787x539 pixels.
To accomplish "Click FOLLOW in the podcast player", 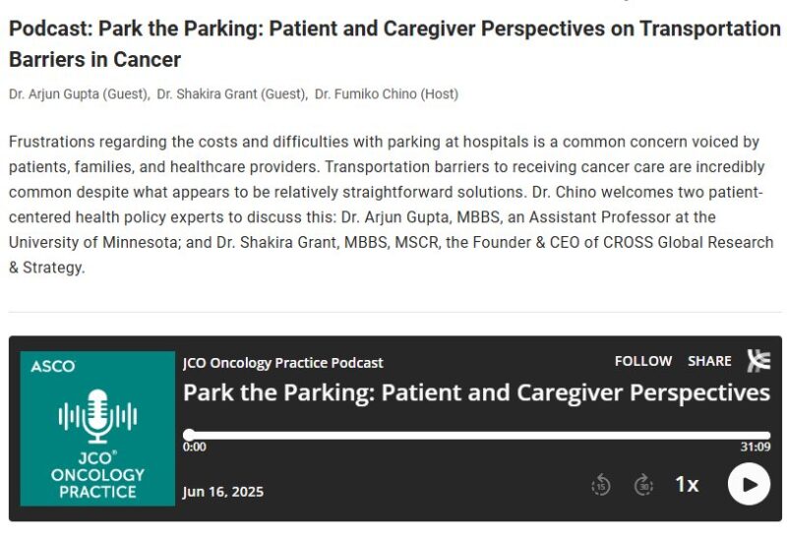I will [x=642, y=361].
